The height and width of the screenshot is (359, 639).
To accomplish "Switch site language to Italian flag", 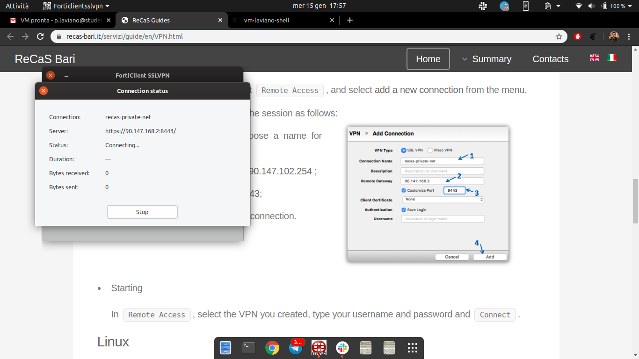I will coord(612,57).
